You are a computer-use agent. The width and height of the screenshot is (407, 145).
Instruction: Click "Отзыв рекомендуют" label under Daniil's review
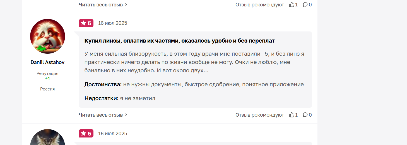[260, 115]
